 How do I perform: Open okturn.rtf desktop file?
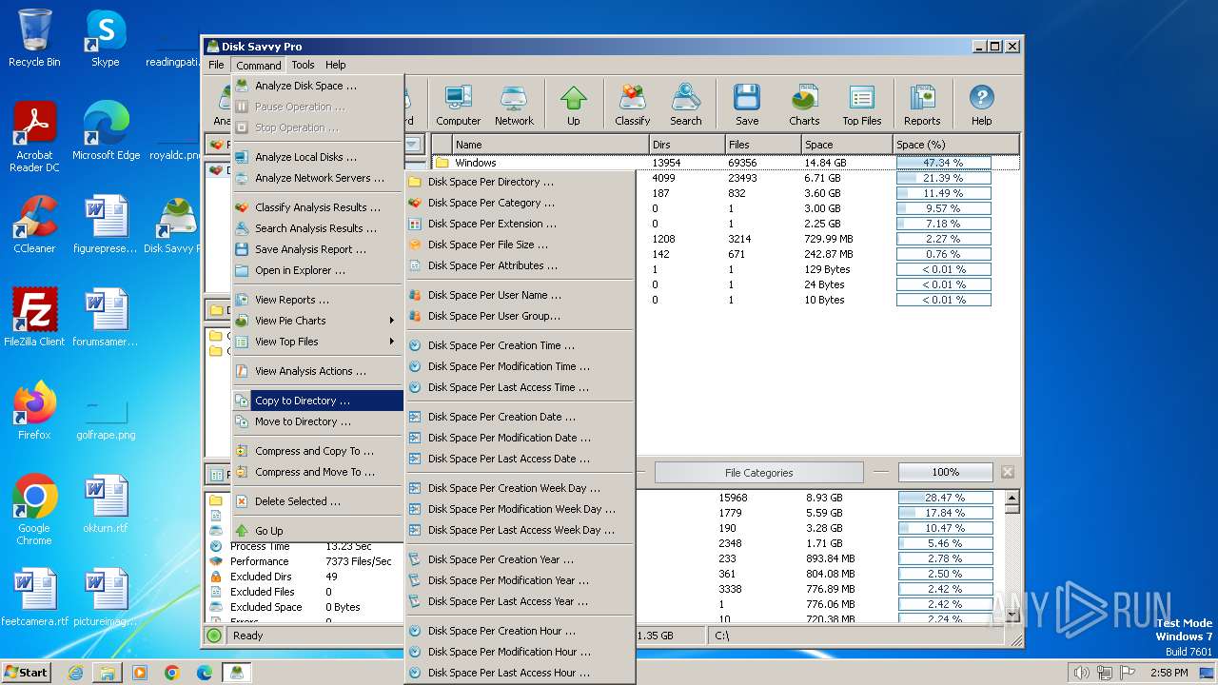106,504
